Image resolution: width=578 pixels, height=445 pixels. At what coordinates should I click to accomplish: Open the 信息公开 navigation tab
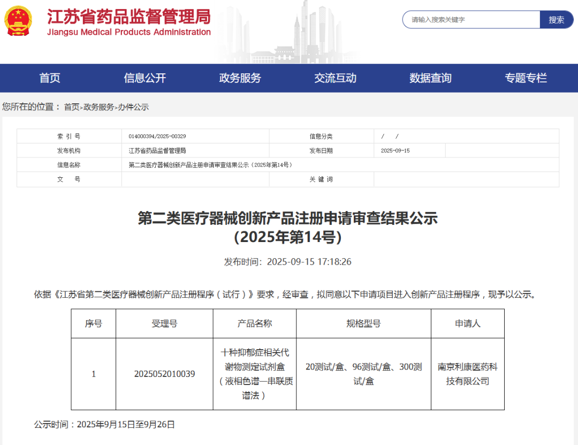click(145, 78)
